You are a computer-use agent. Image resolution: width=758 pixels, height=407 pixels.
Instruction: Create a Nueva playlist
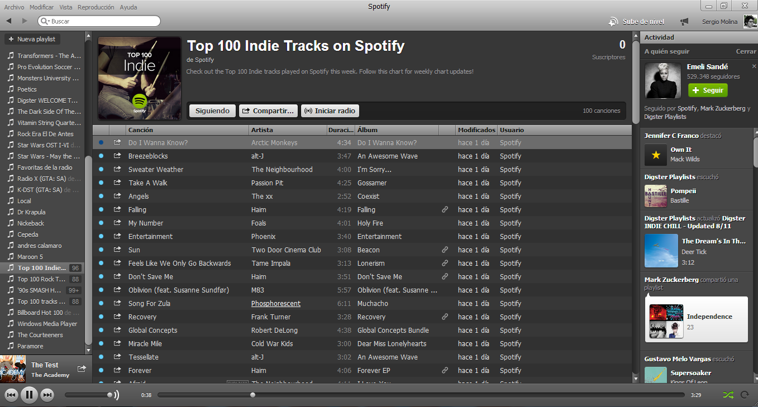tap(32, 39)
